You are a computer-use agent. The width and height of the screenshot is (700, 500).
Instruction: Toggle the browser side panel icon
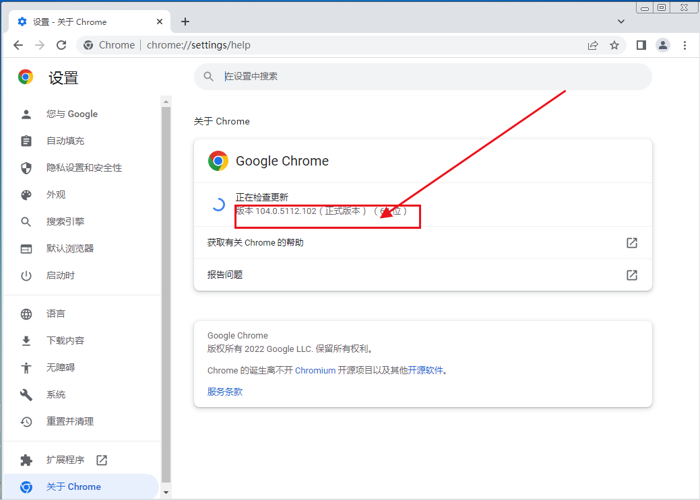click(x=641, y=45)
